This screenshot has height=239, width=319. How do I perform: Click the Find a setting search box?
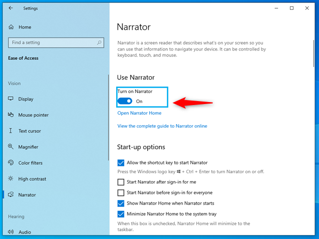click(x=56, y=43)
